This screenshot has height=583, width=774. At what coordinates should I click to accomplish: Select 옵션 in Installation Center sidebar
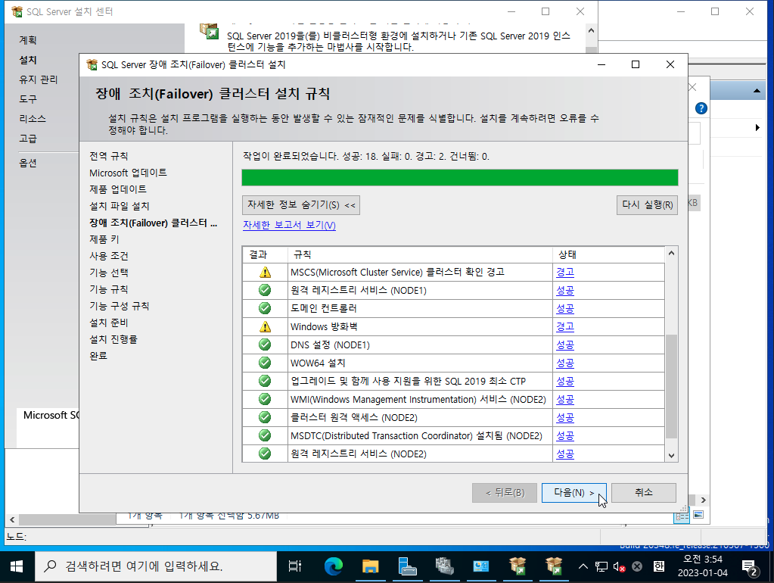pyautogui.click(x=28, y=163)
